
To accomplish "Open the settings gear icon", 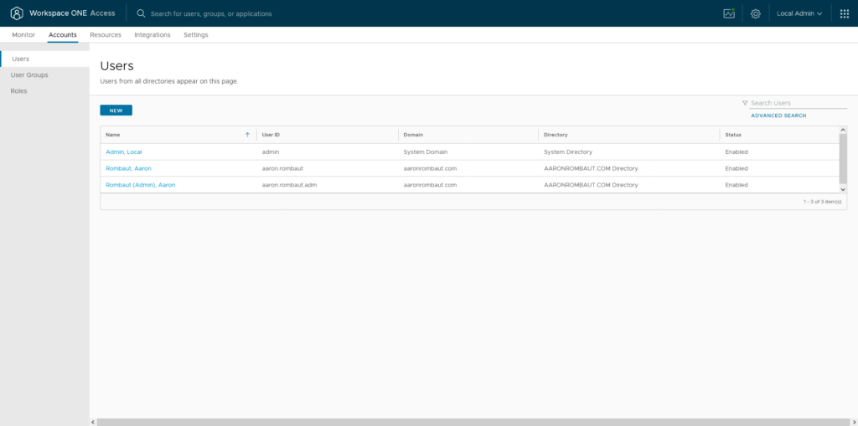I will point(756,13).
